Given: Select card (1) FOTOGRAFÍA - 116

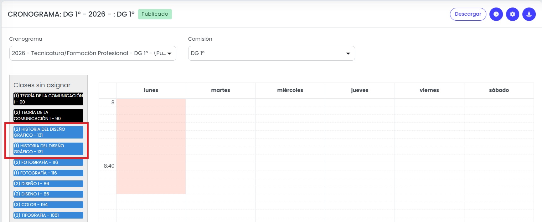Looking at the screenshot, I should [48, 173].
